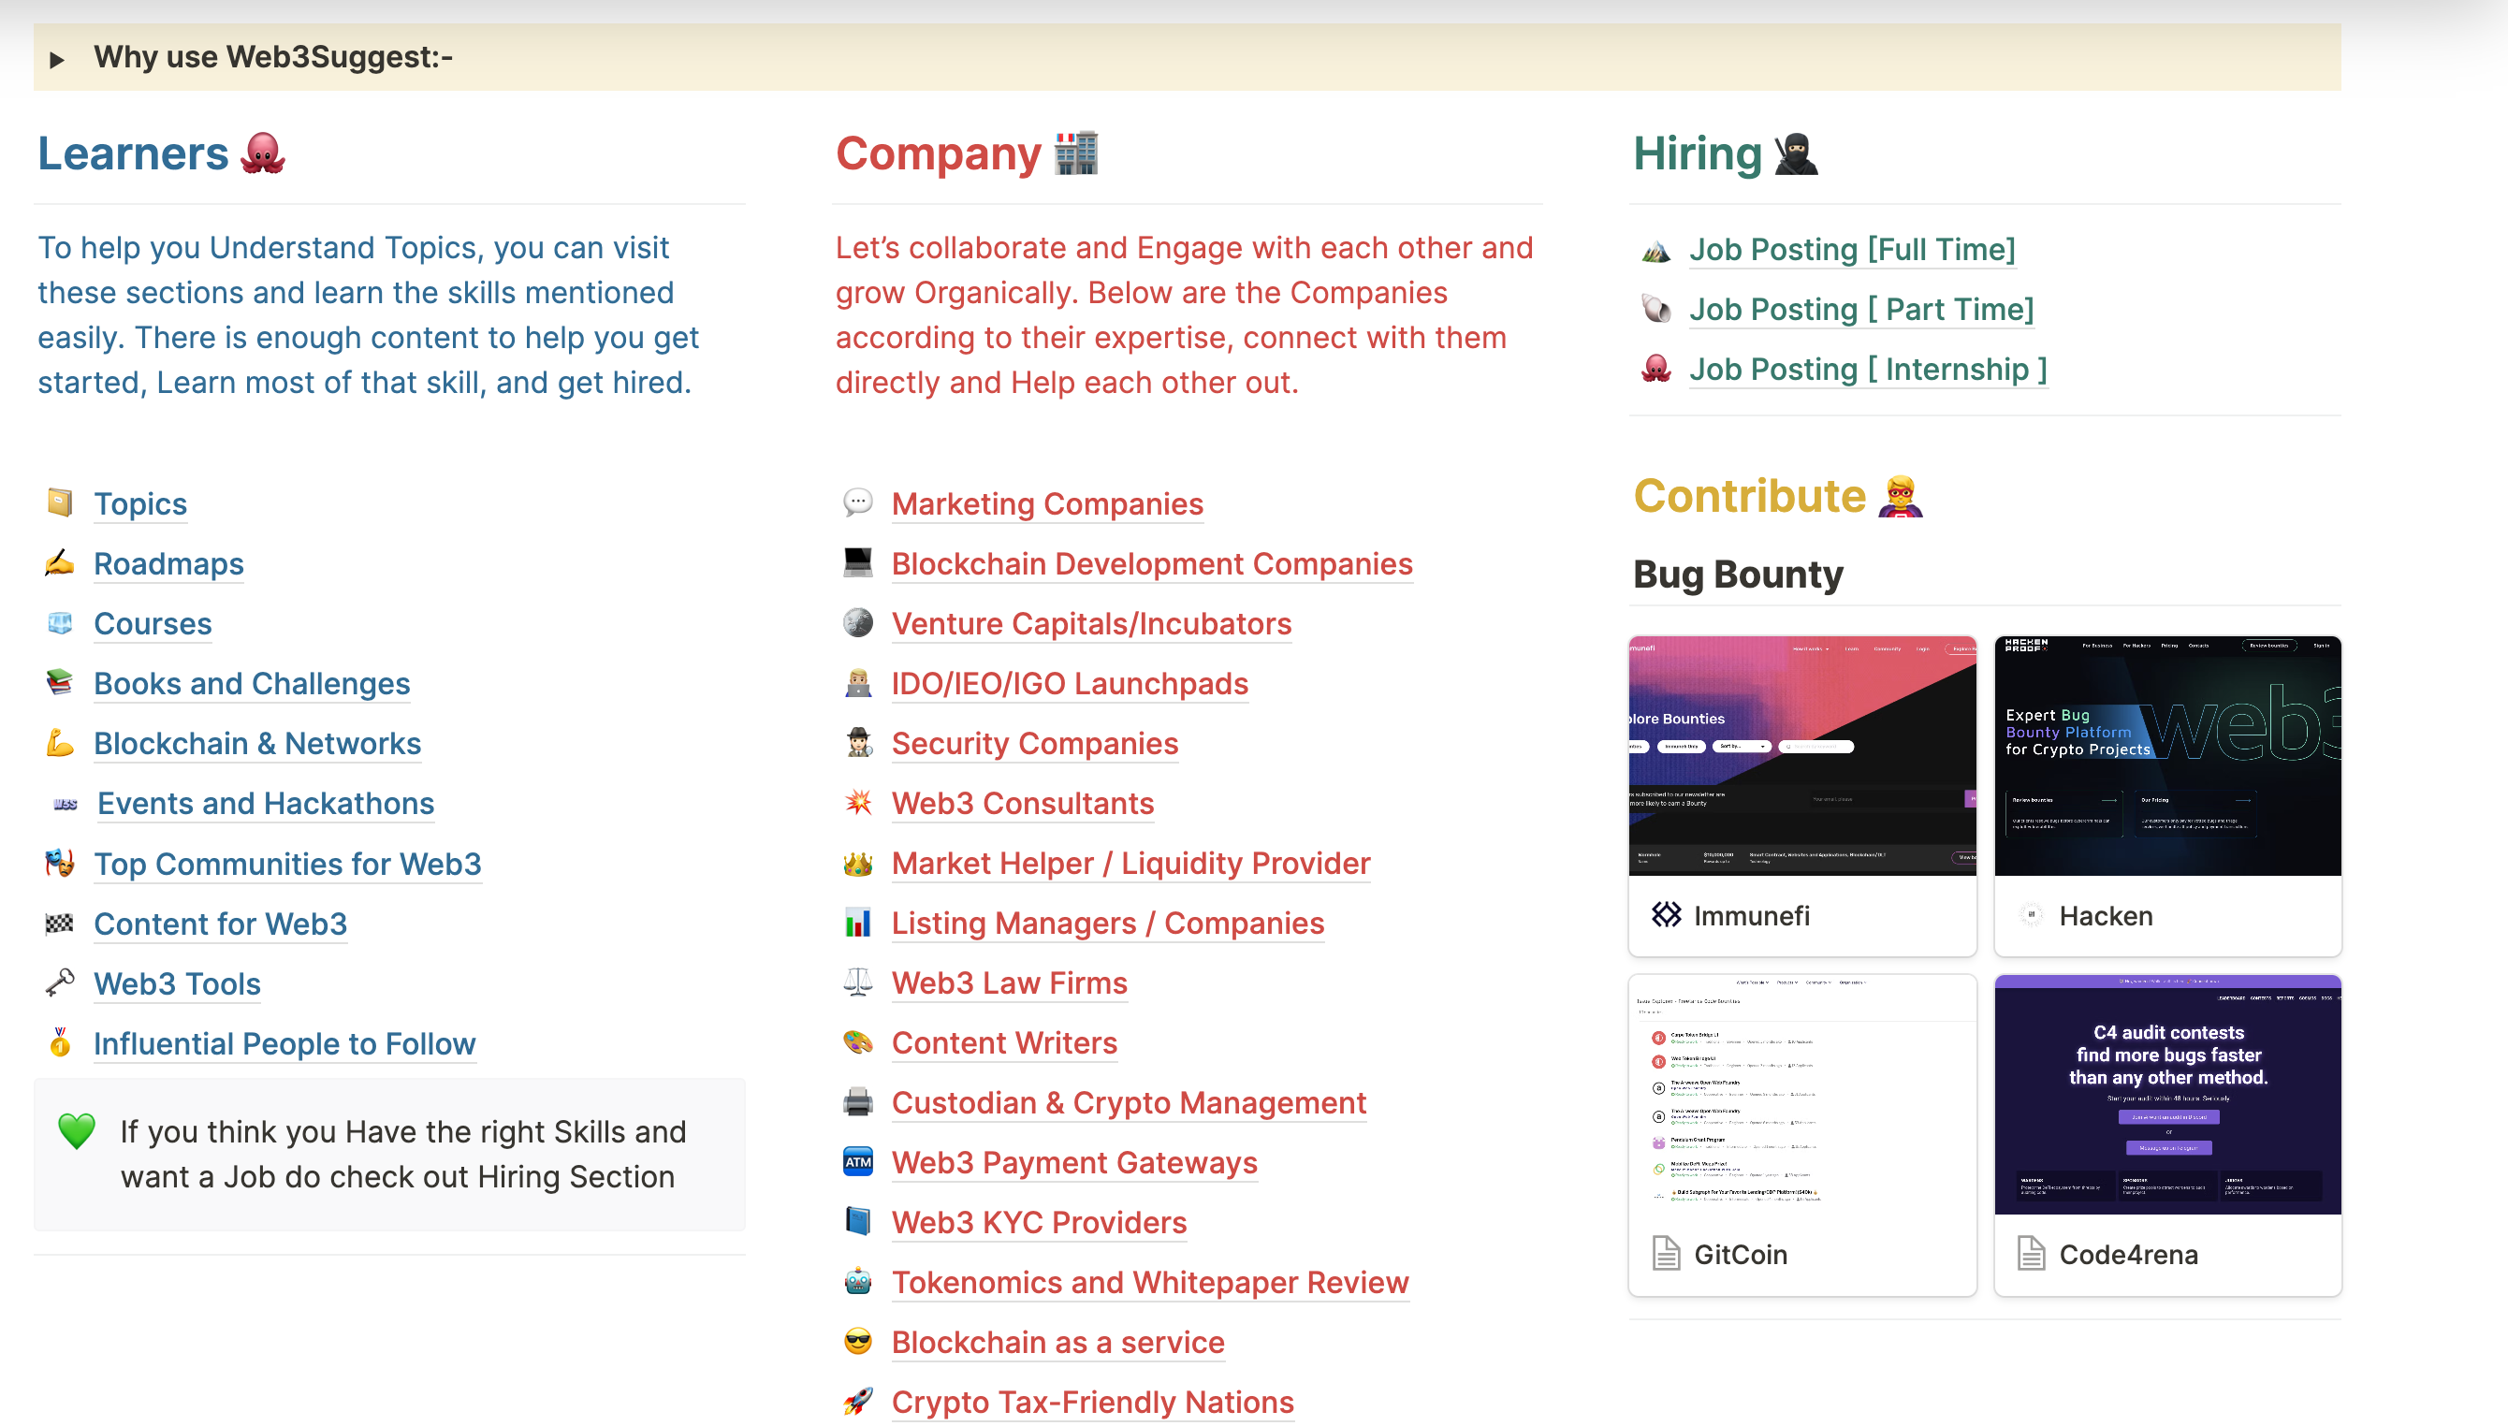Image resolution: width=2508 pixels, height=1426 pixels.
Task: Click the mountain icon beside Job Posting Full Time
Action: 1656,250
